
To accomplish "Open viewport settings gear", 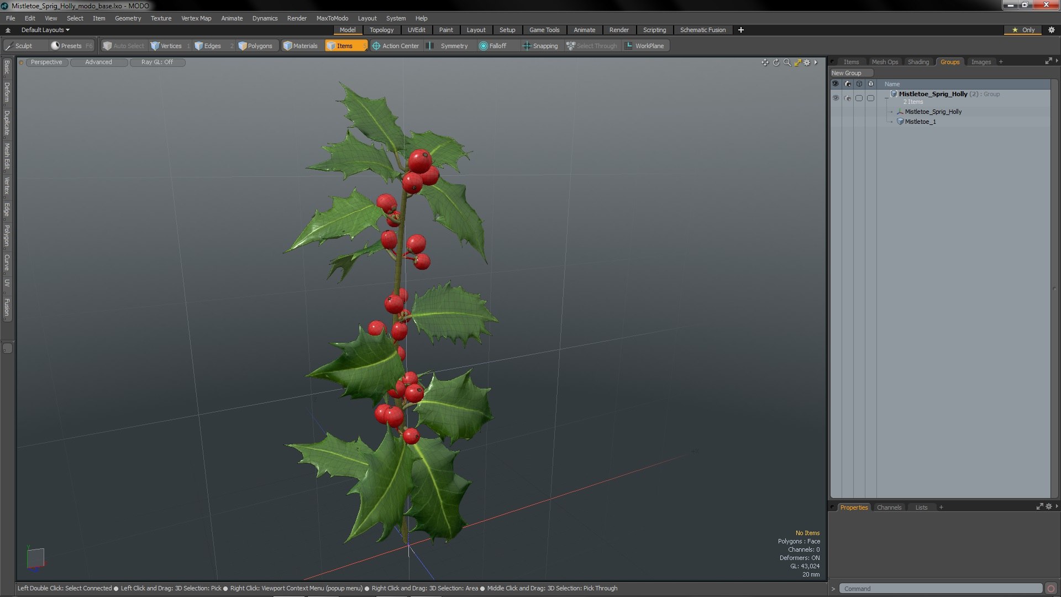I will pyautogui.click(x=807, y=62).
